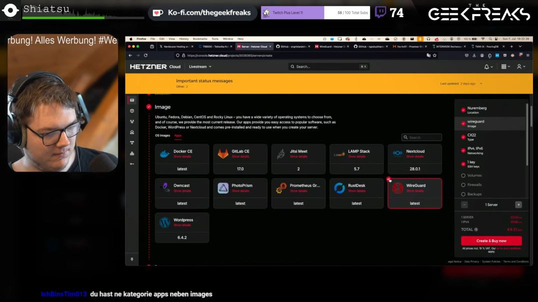Image resolution: width=538 pixels, height=302 pixels.
Task: Open Volumes cube icon in left sidebar
Action: pos(132,111)
